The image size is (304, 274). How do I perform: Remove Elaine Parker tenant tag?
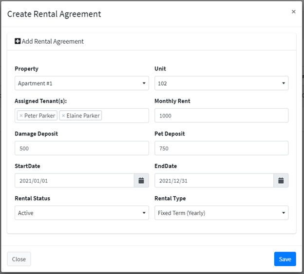point(63,116)
